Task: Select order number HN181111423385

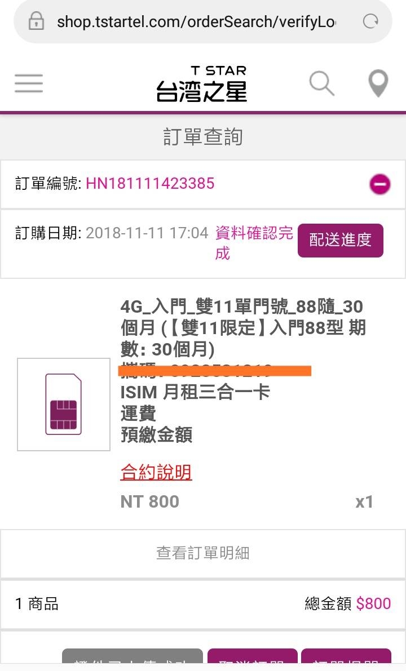Action: coord(150,184)
